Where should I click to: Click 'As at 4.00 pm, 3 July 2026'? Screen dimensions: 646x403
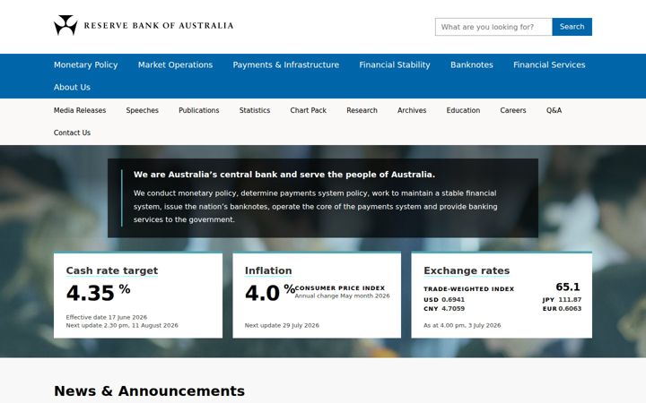click(462, 325)
